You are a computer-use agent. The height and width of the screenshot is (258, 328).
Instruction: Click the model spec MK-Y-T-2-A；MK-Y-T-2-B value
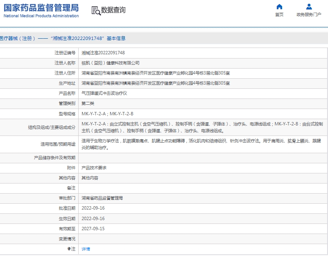pyautogui.click(x=107, y=114)
